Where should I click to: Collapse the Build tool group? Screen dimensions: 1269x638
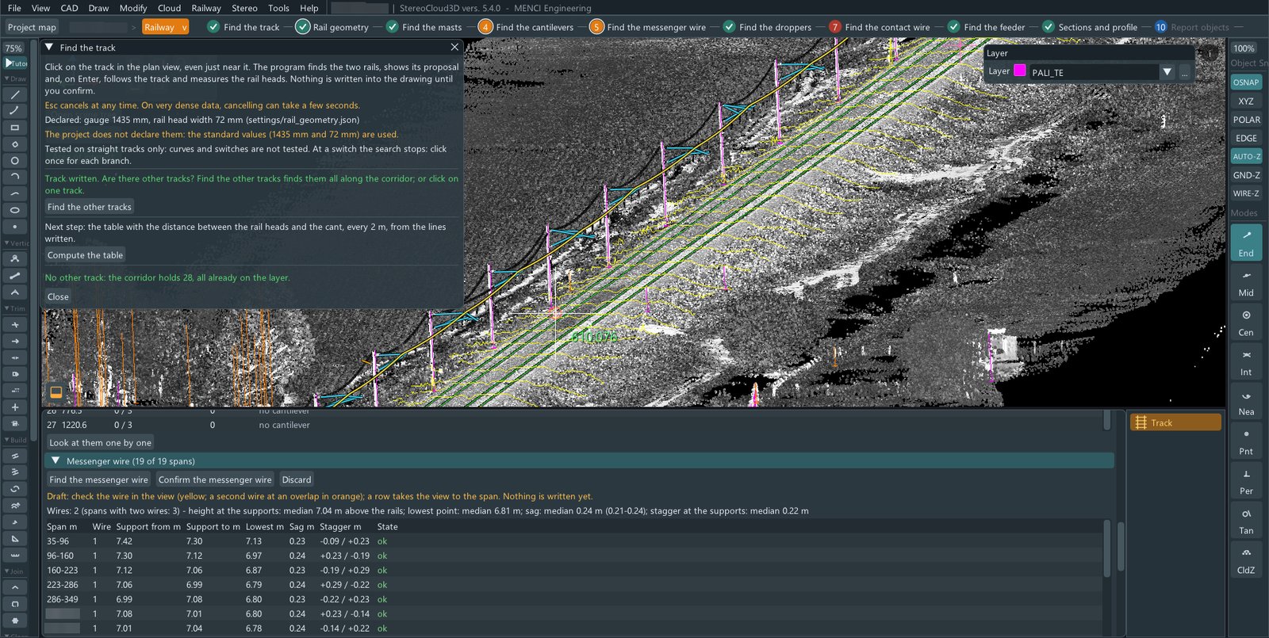pos(15,440)
